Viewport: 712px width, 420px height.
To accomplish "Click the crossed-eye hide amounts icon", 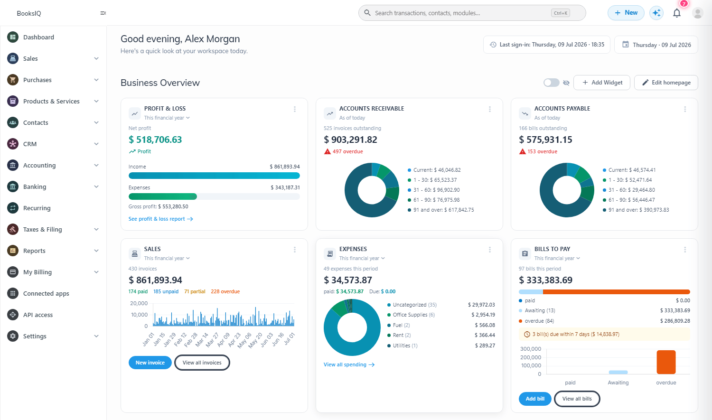I will [566, 83].
